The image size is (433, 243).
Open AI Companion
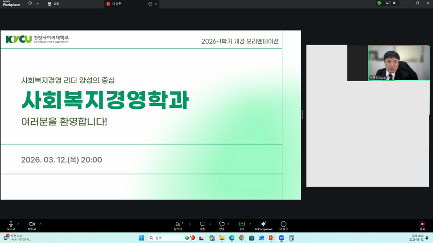(x=264, y=226)
